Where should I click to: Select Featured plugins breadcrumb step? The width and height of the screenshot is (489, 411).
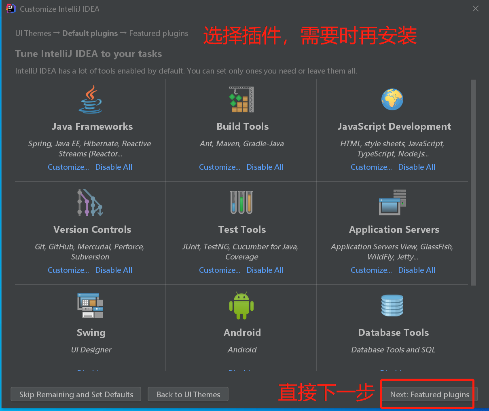pyautogui.click(x=159, y=33)
